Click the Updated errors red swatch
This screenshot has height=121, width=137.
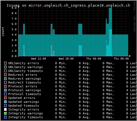coord(6,98)
